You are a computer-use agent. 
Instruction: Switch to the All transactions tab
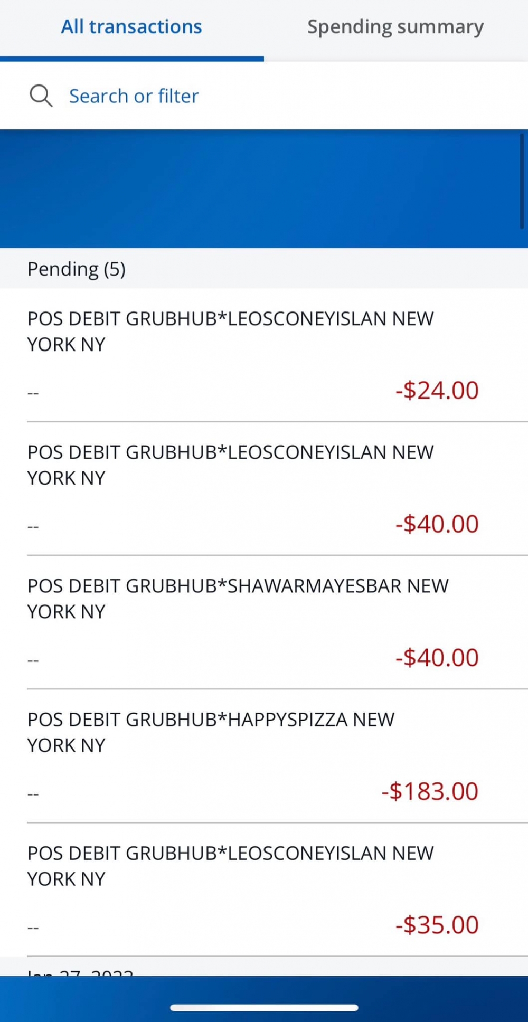click(x=131, y=27)
